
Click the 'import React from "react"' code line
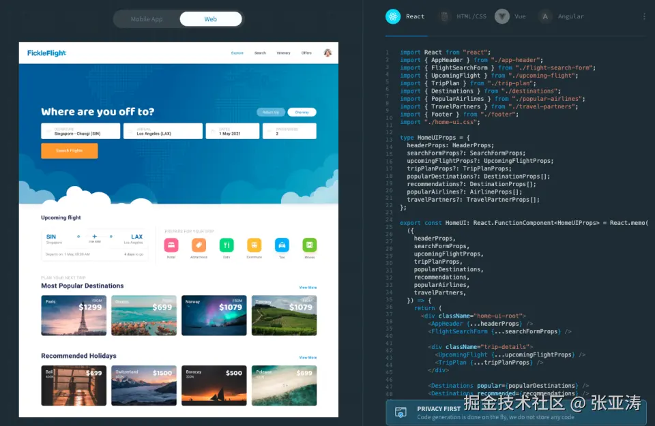445,52
